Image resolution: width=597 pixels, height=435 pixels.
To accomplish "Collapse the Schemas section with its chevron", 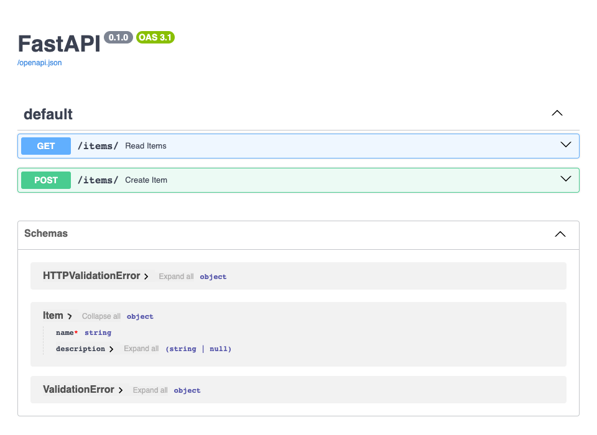I will pos(560,234).
